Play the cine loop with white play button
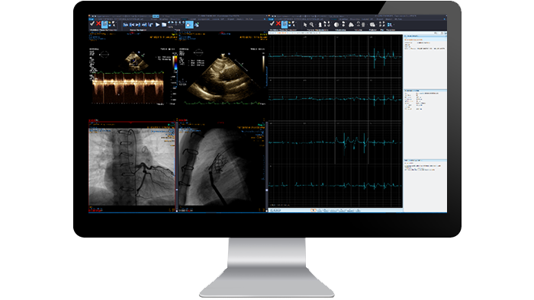This screenshot has width=534, height=300. pos(157,25)
